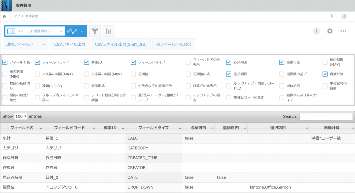The width and height of the screenshot is (355, 193).
Task: Uncheck the フィールドタイプ checkbox
Action: point(133,62)
